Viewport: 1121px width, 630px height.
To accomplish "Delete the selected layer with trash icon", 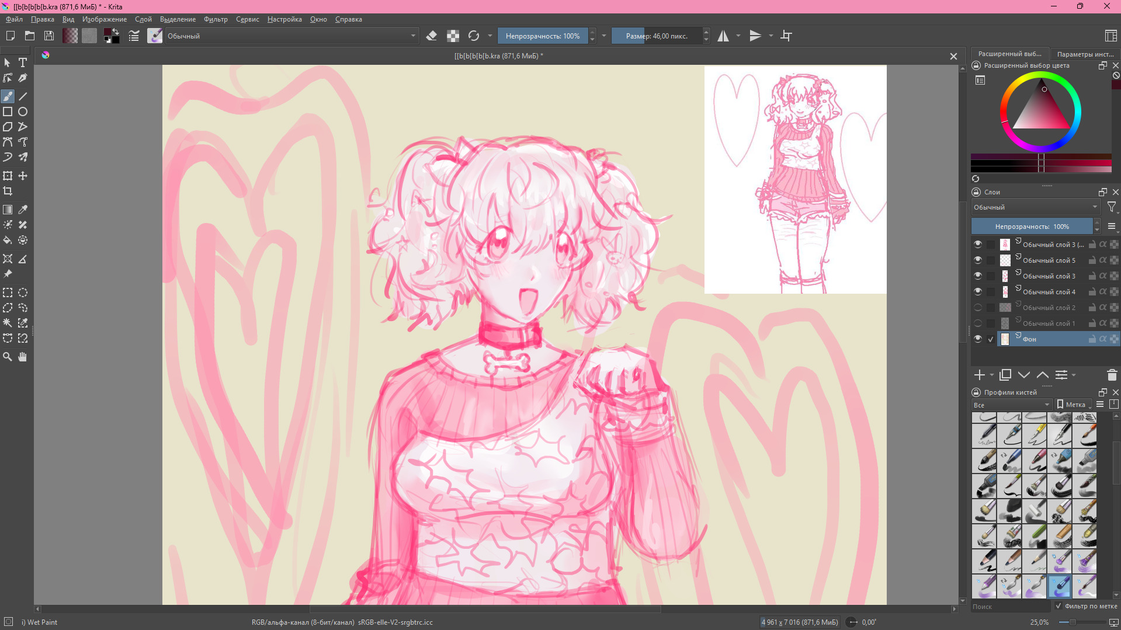I will [1112, 375].
